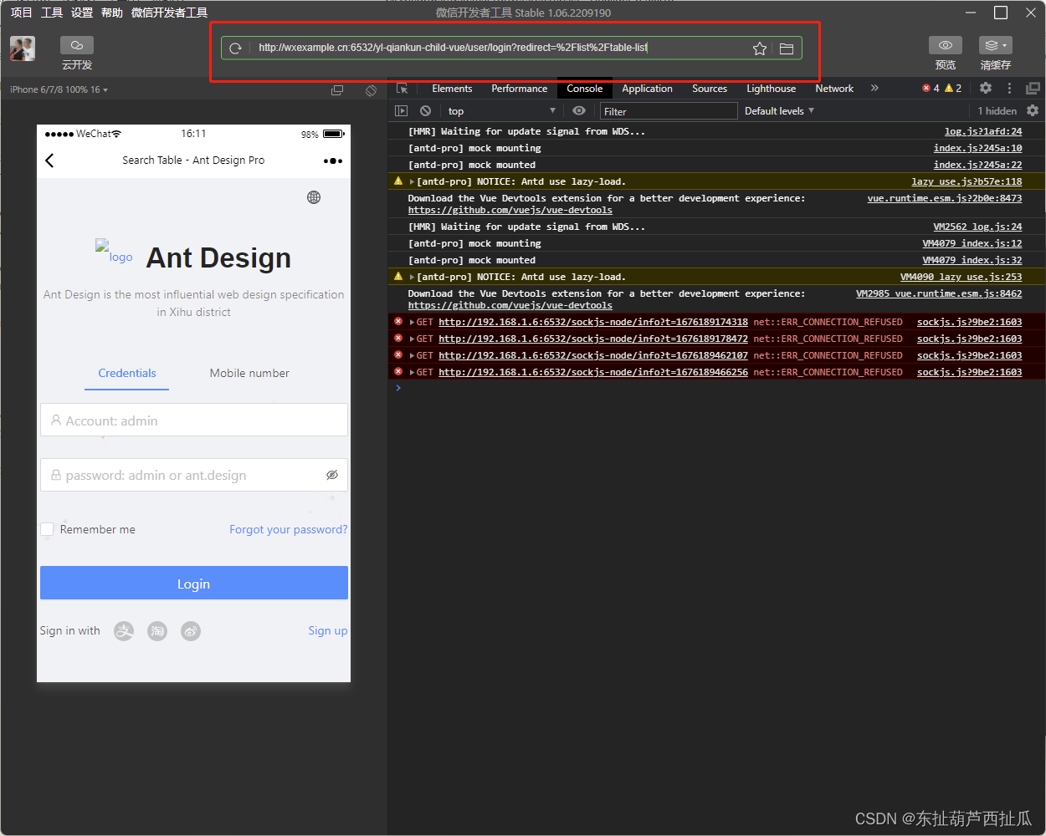
Task: Open the 设置 menu
Action: pyautogui.click(x=81, y=13)
